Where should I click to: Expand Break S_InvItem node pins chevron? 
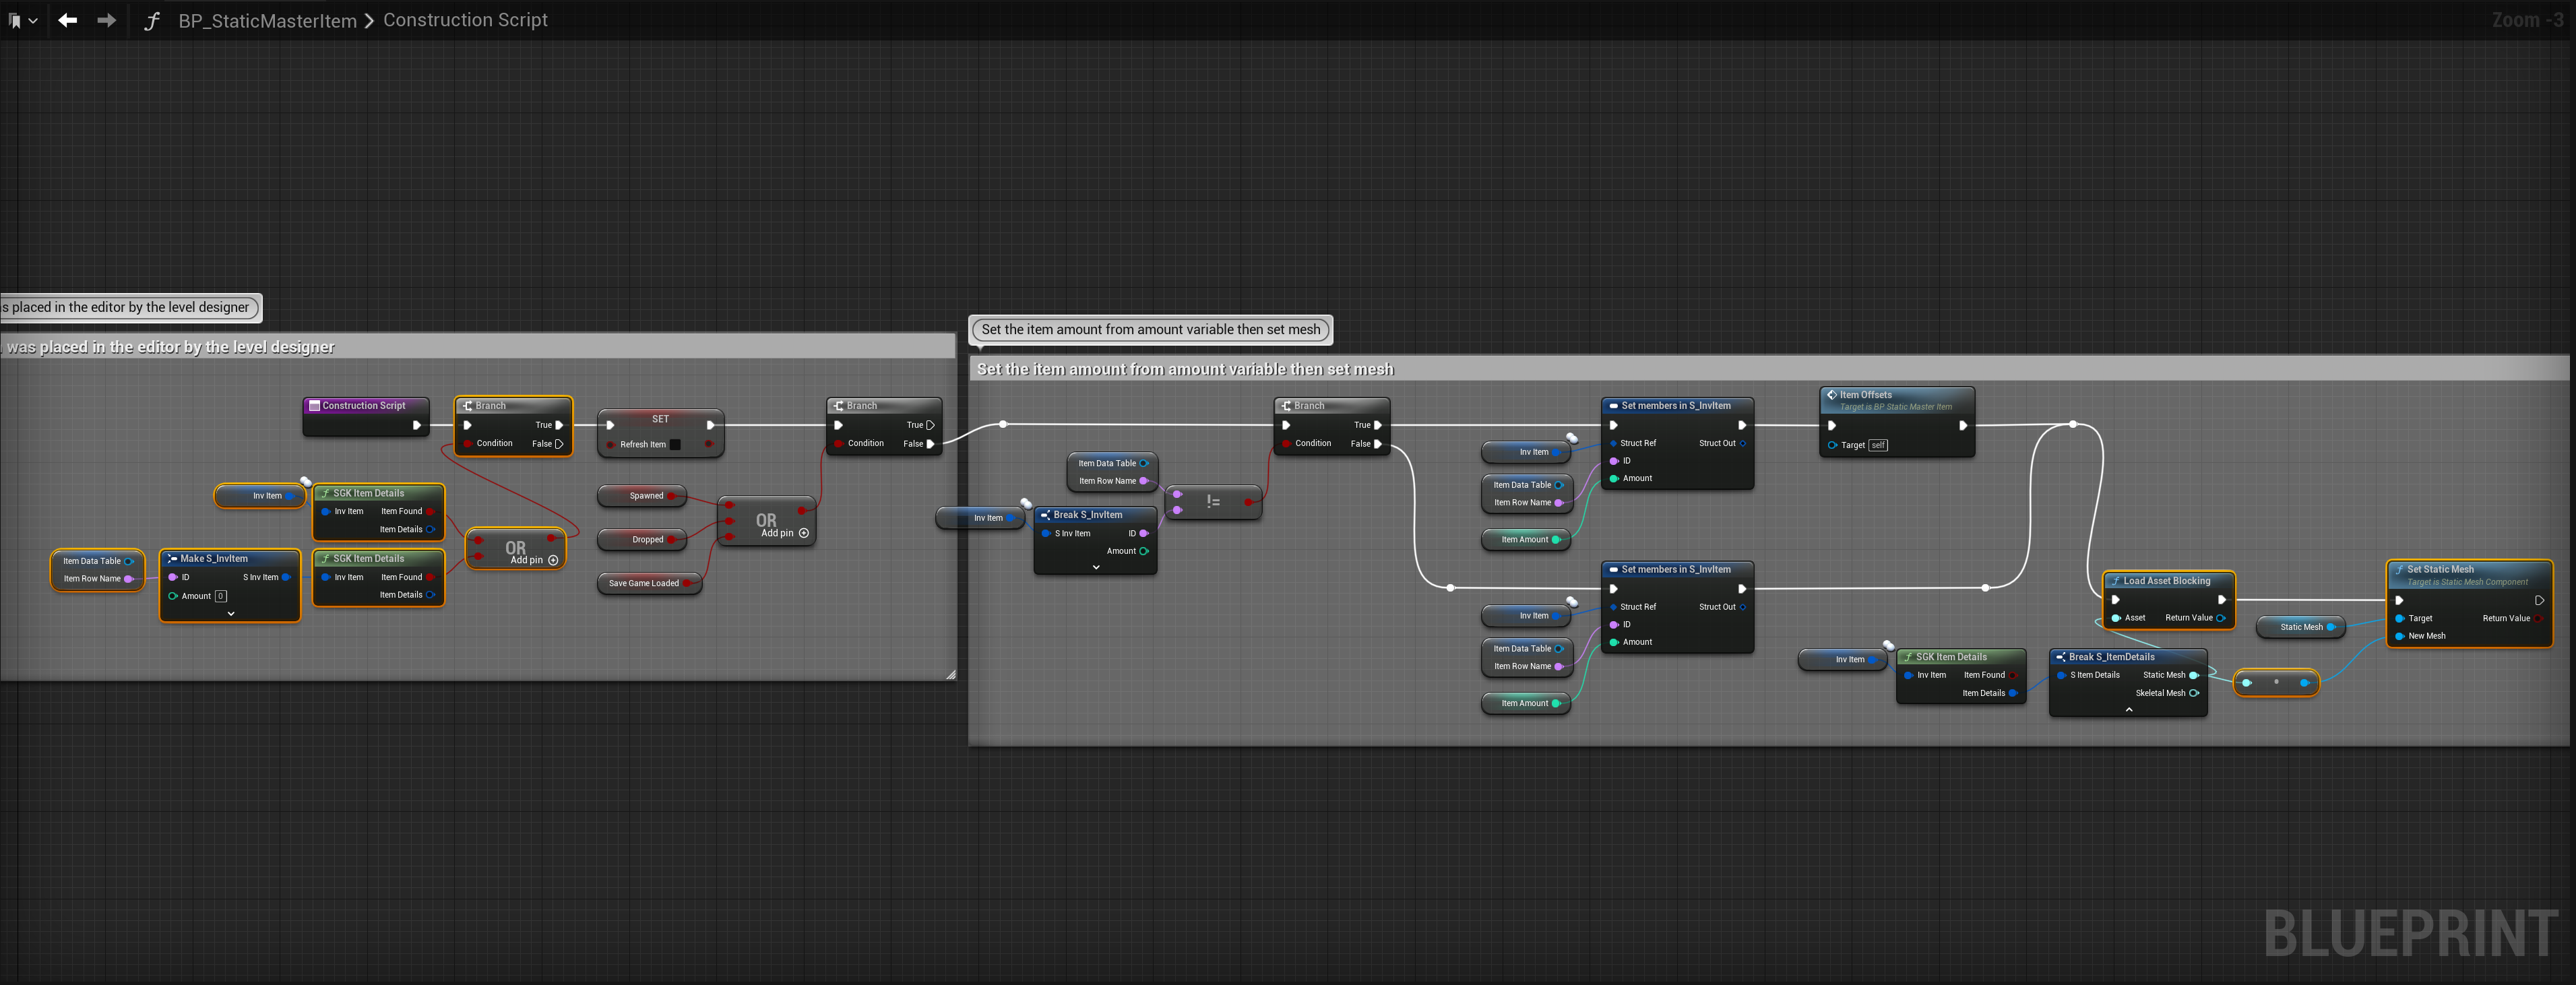[x=1096, y=567]
